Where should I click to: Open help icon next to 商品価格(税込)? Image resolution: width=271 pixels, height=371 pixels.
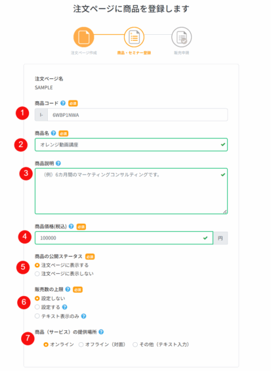tap(71, 226)
